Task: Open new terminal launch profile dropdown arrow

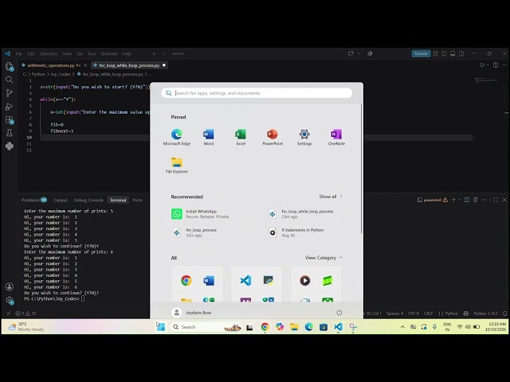Action: [459, 200]
